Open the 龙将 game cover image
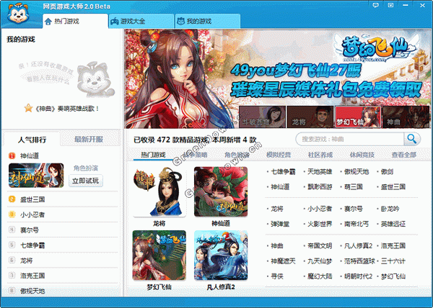Viewport: 433px width, 308px height. [159, 191]
